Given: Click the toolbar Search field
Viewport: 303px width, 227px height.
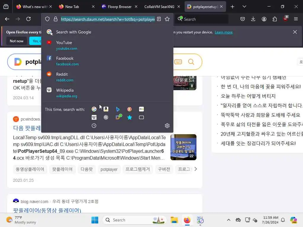Looking at the screenshot, I should 202,19.
